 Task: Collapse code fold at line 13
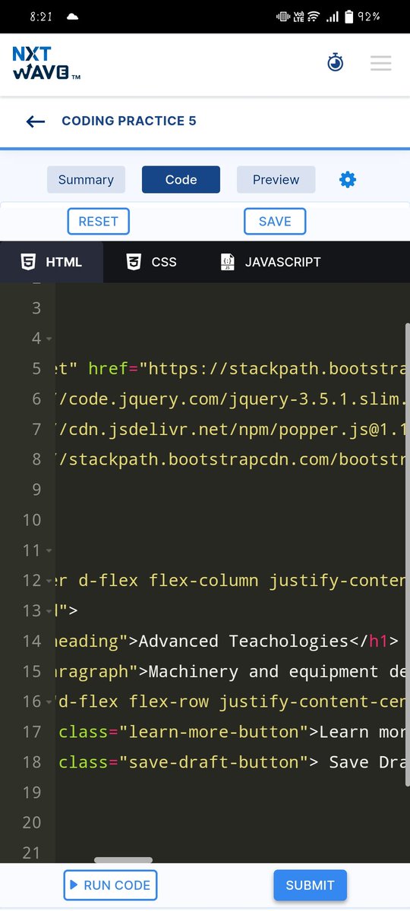[49, 611]
